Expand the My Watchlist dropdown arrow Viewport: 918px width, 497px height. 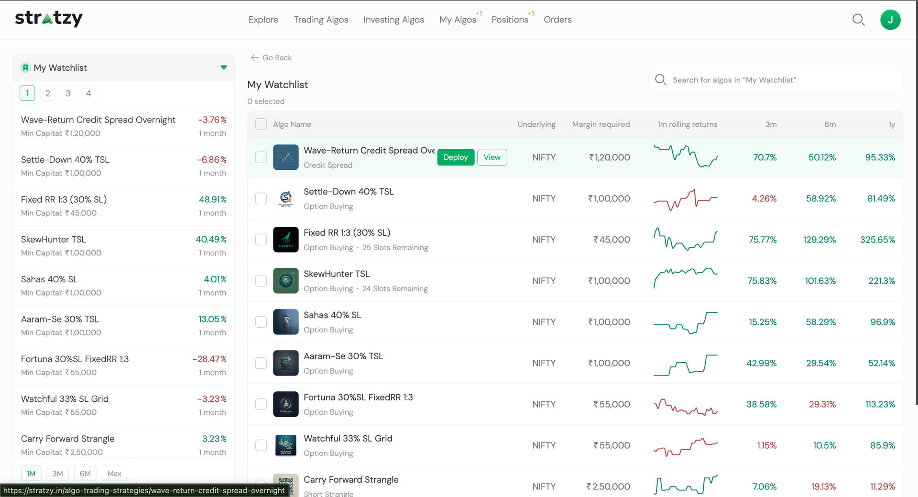click(x=223, y=67)
